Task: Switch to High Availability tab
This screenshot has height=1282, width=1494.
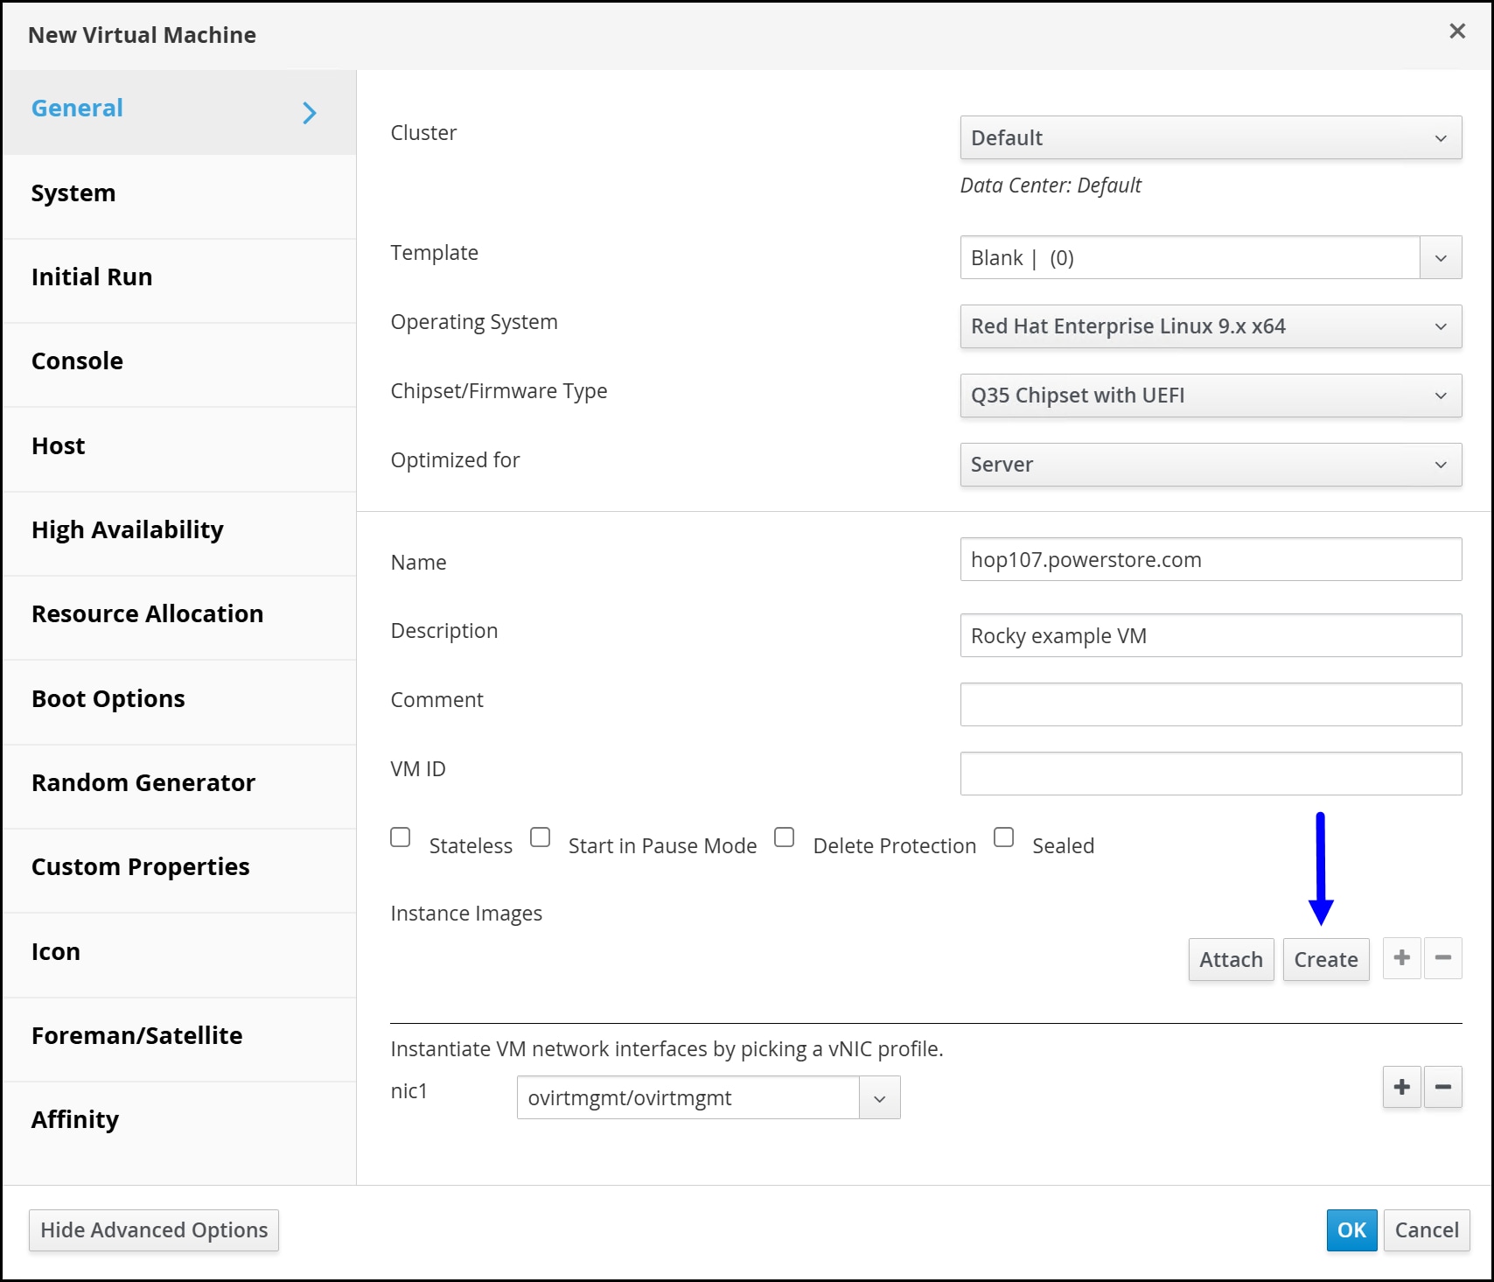Action: click(179, 534)
